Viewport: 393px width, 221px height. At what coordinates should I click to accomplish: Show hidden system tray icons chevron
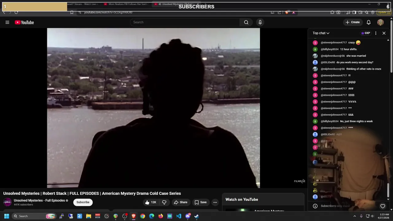pyautogui.click(x=355, y=216)
